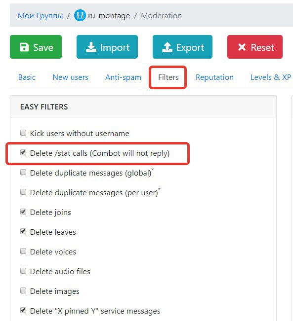The height and width of the screenshot is (321, 293).
Task: Click the Export button
Action: tap(182, 47)
